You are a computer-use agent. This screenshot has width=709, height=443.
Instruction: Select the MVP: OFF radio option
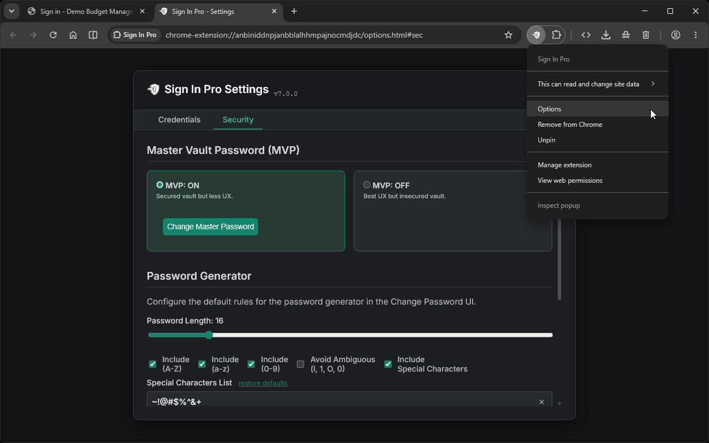tap(367, 185)
